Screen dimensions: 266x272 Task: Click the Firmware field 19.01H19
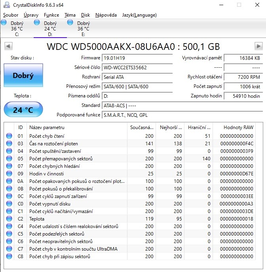[137, 58]
